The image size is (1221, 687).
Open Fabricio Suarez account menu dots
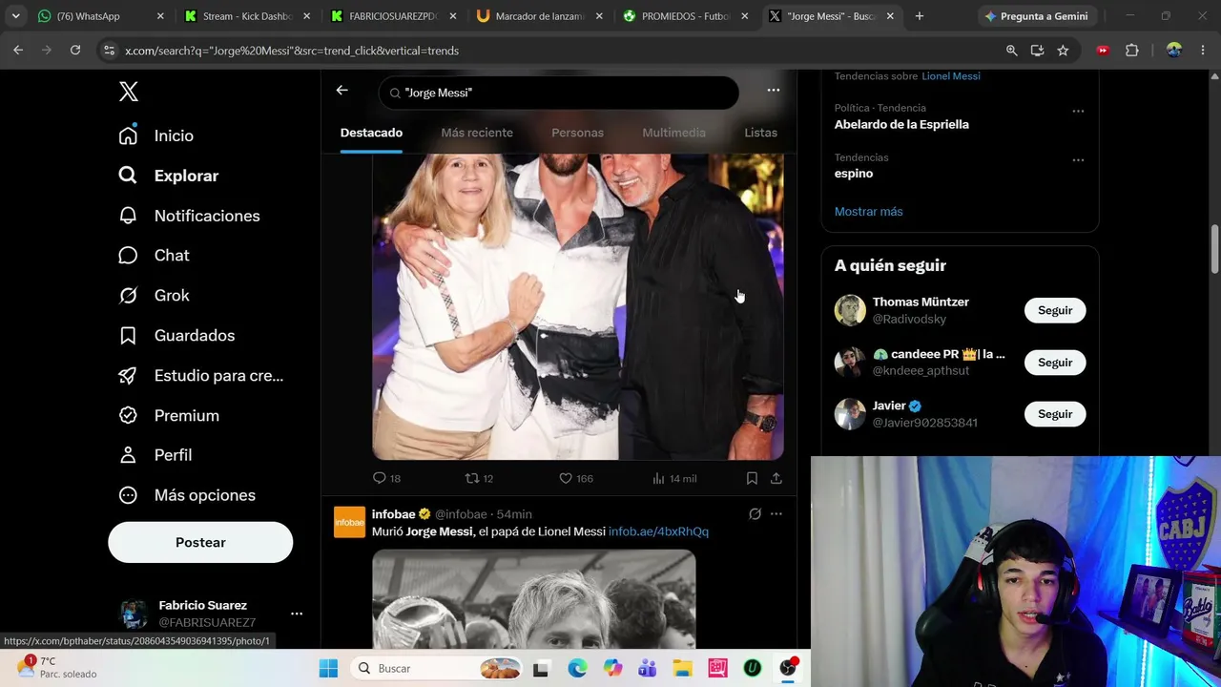pyautogui.click(x=297, y=614)
